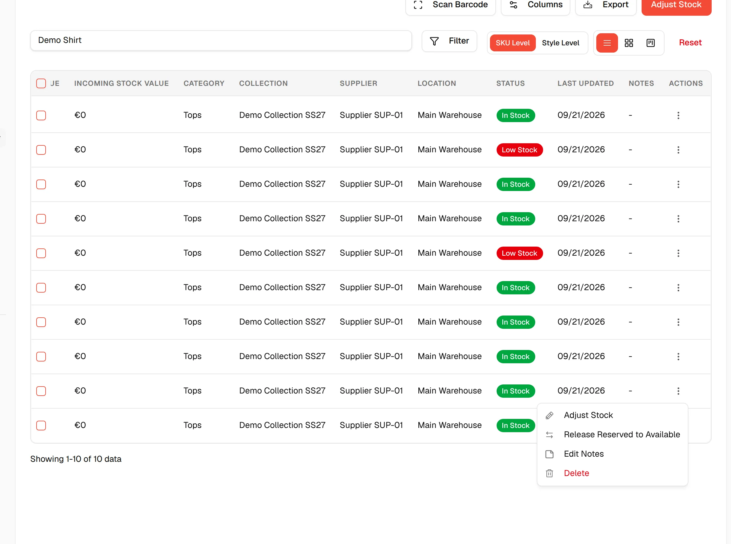This screenshot has width=731, height=544.
Task: Open three-dot actions menu in fourth row
Action: coord(678,219)
